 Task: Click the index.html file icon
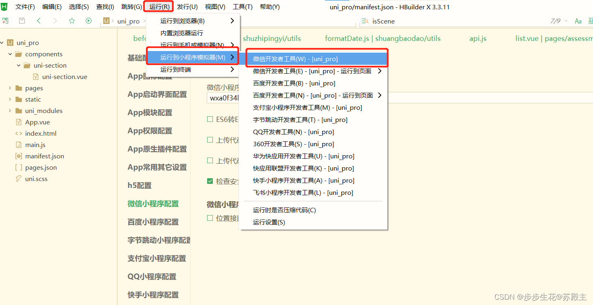(18, 133)
